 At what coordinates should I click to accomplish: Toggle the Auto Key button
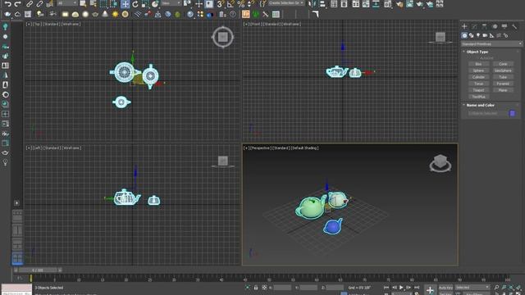pos(445,288)
